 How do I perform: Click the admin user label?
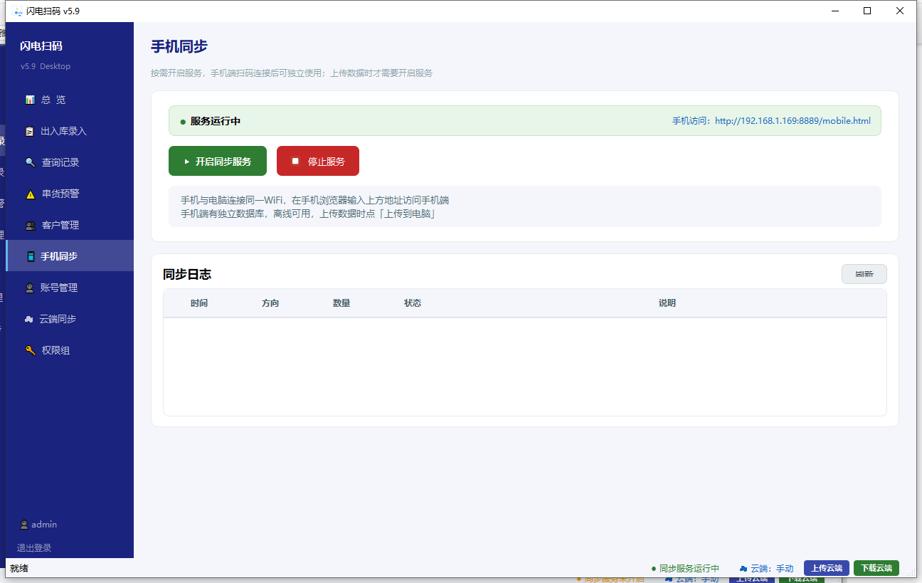pyautogui.click(x=43, y=525)
